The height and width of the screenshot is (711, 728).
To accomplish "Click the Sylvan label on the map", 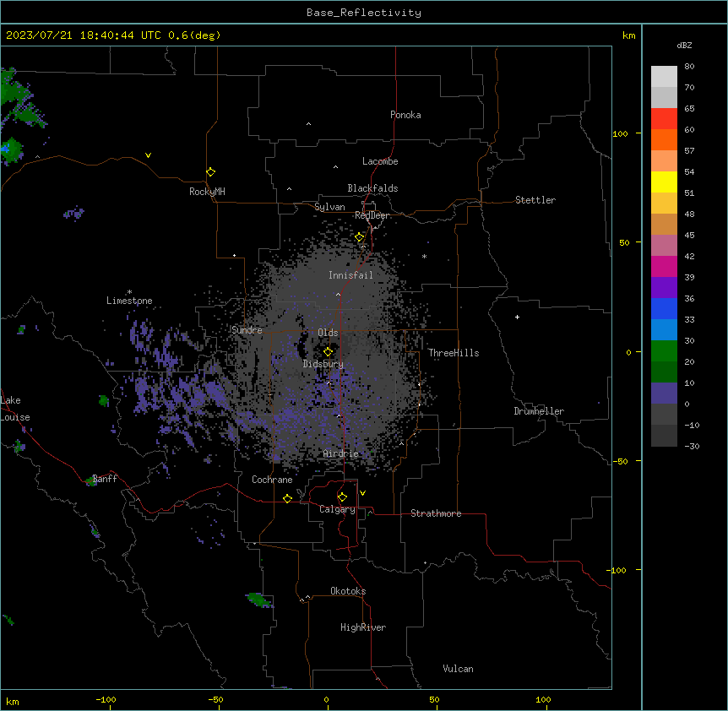I will point(329,207).
